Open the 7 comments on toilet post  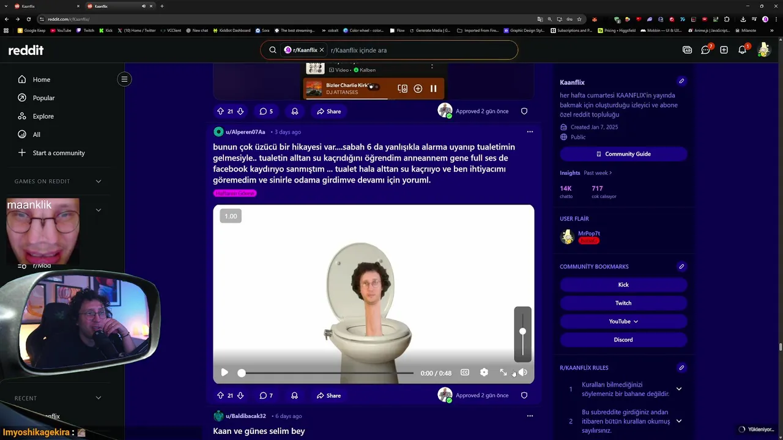(x=266, y=395)
